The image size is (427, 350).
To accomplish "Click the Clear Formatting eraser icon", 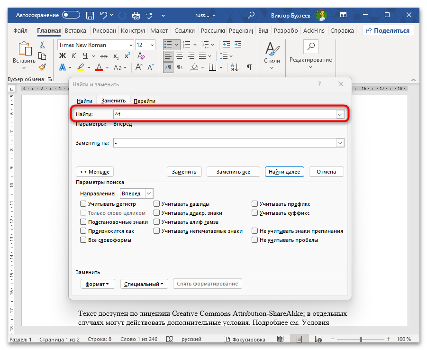I will click(140, 56).
